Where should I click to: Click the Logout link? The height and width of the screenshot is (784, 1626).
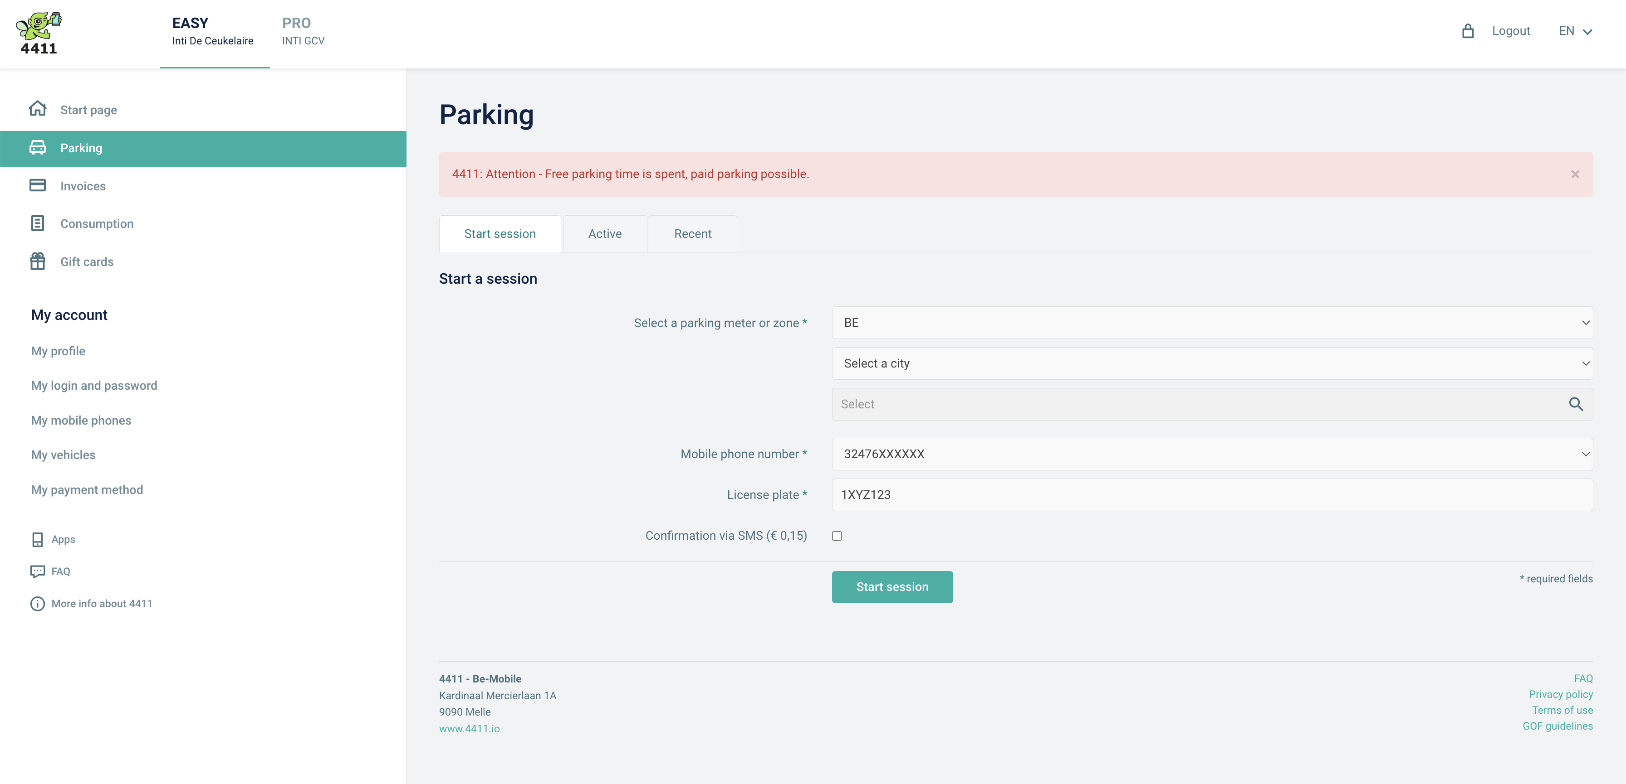[x=1510, y=31]
